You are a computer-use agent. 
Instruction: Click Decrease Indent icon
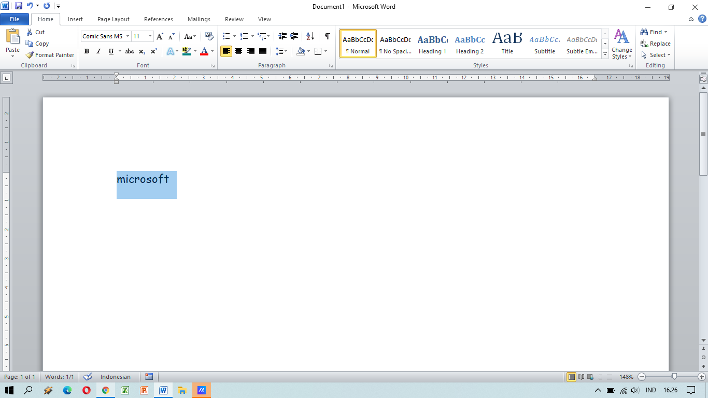(x=282, y=36)
